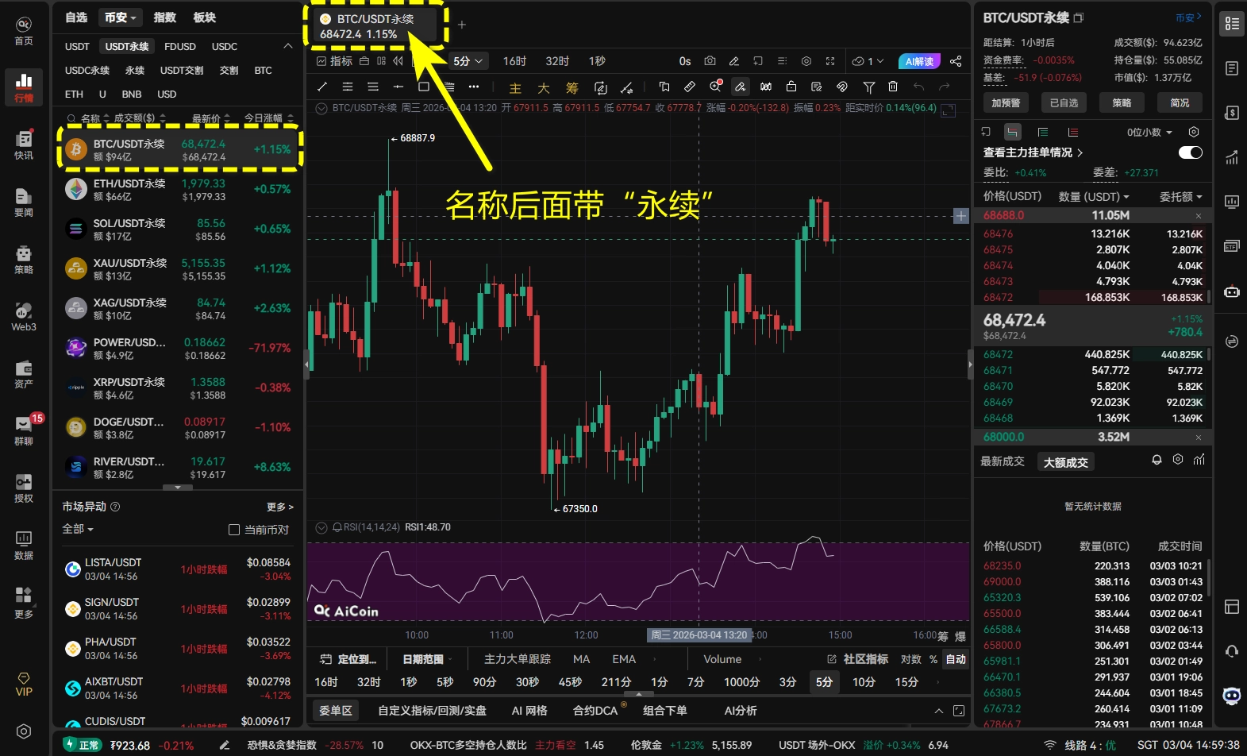Image resolution: width=1247 pixels, height=756 pixels.
Task: Open the 策略 strategy robot sidebar icon
Action: 24,260
